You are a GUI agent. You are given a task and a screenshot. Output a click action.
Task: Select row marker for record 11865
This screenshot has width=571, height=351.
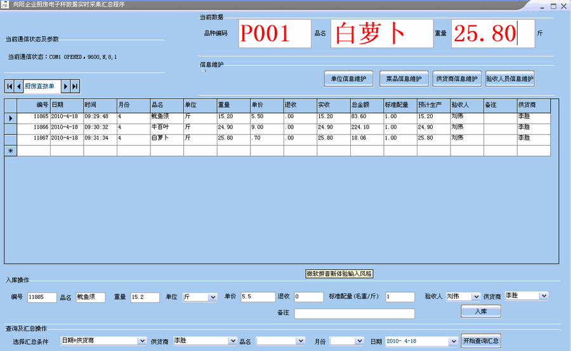(x=11, y=117)
